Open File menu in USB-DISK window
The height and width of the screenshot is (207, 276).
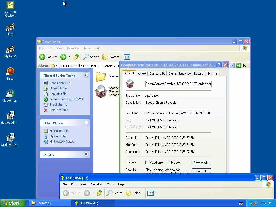coord(65,184)
